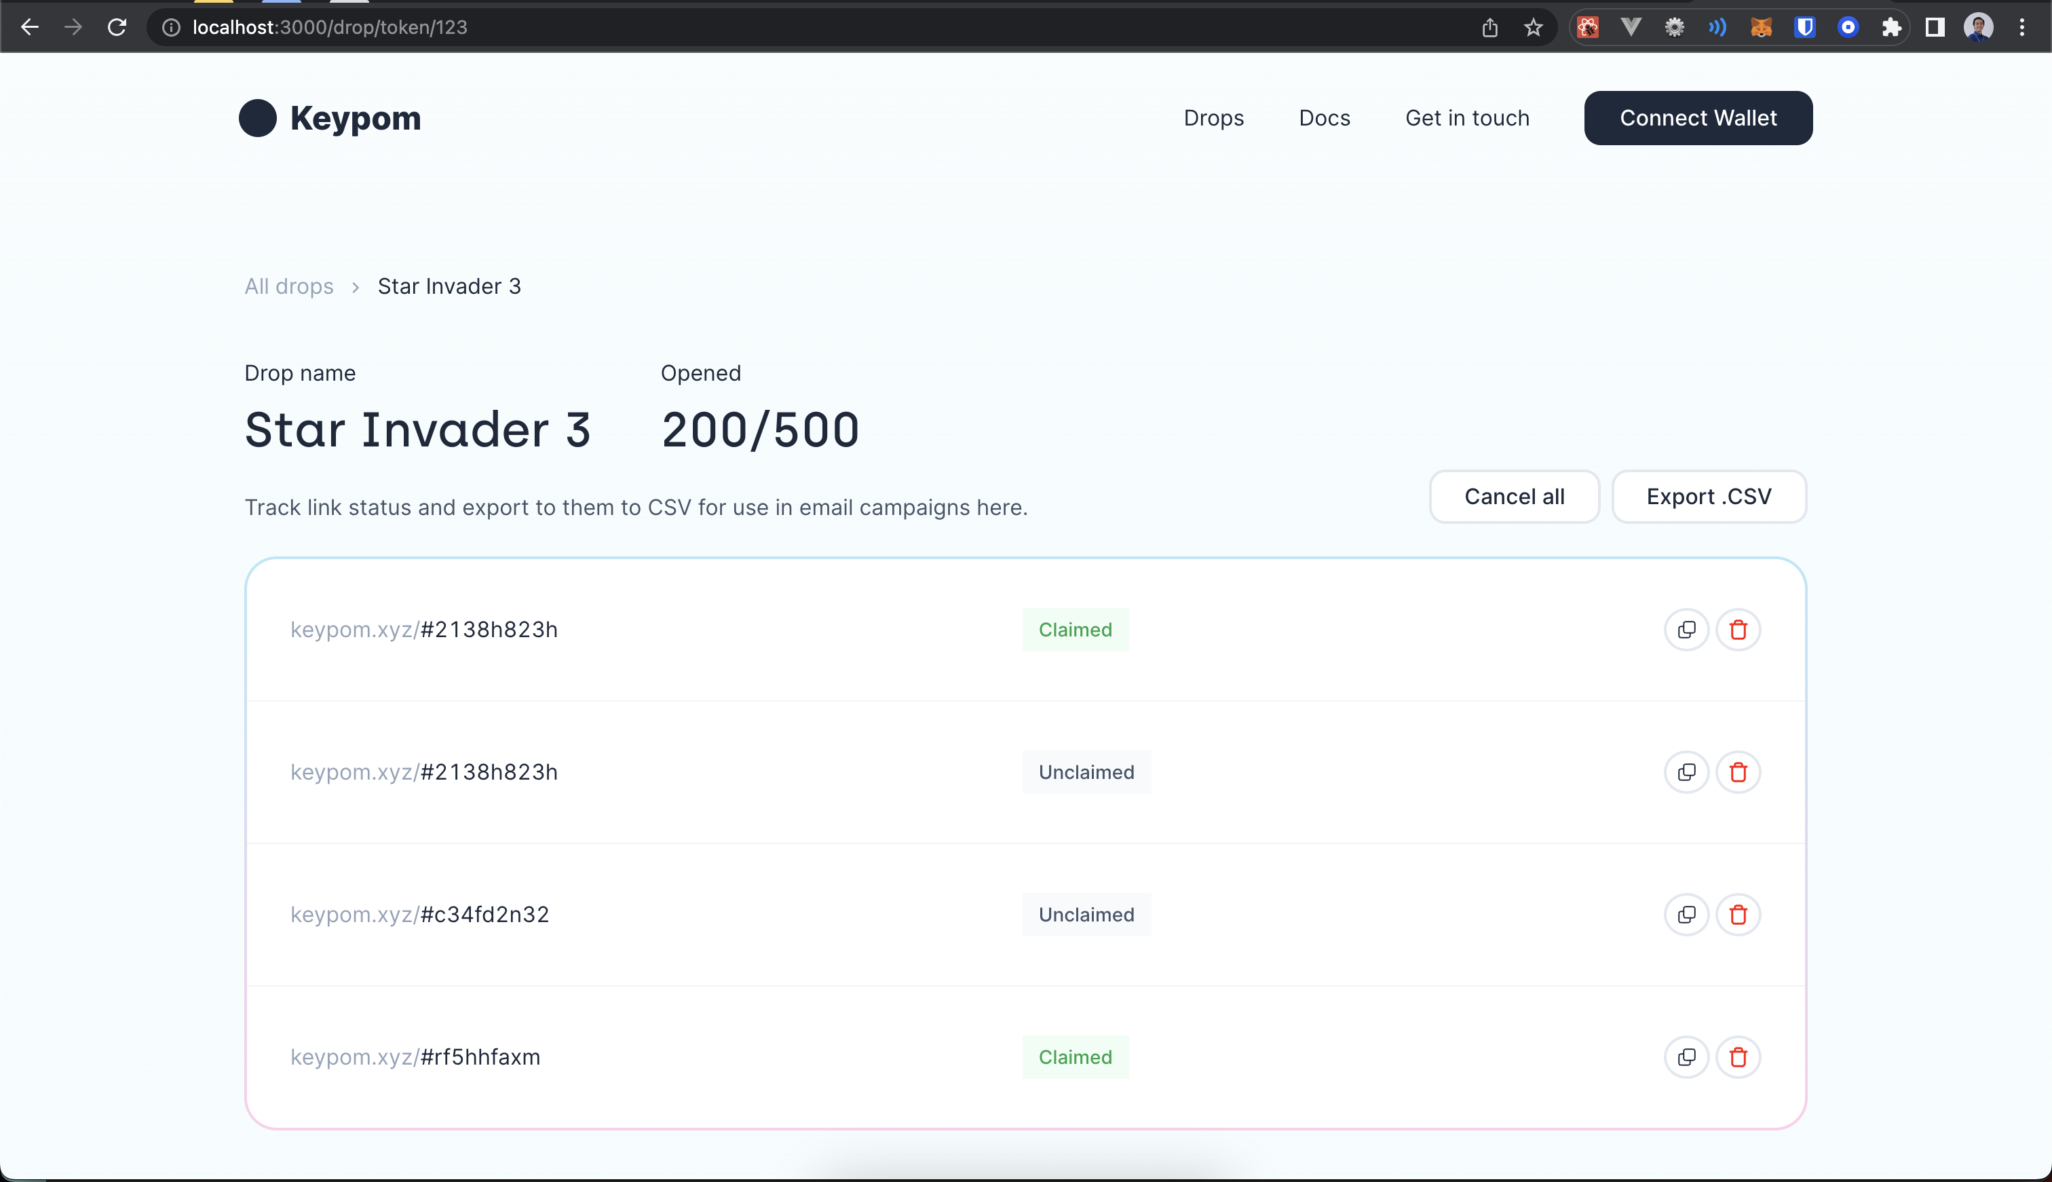Copy the #c34fd2n32 drop link
The height and width of the screenshot is (1182, 2052).
[x=1686, y=915]
